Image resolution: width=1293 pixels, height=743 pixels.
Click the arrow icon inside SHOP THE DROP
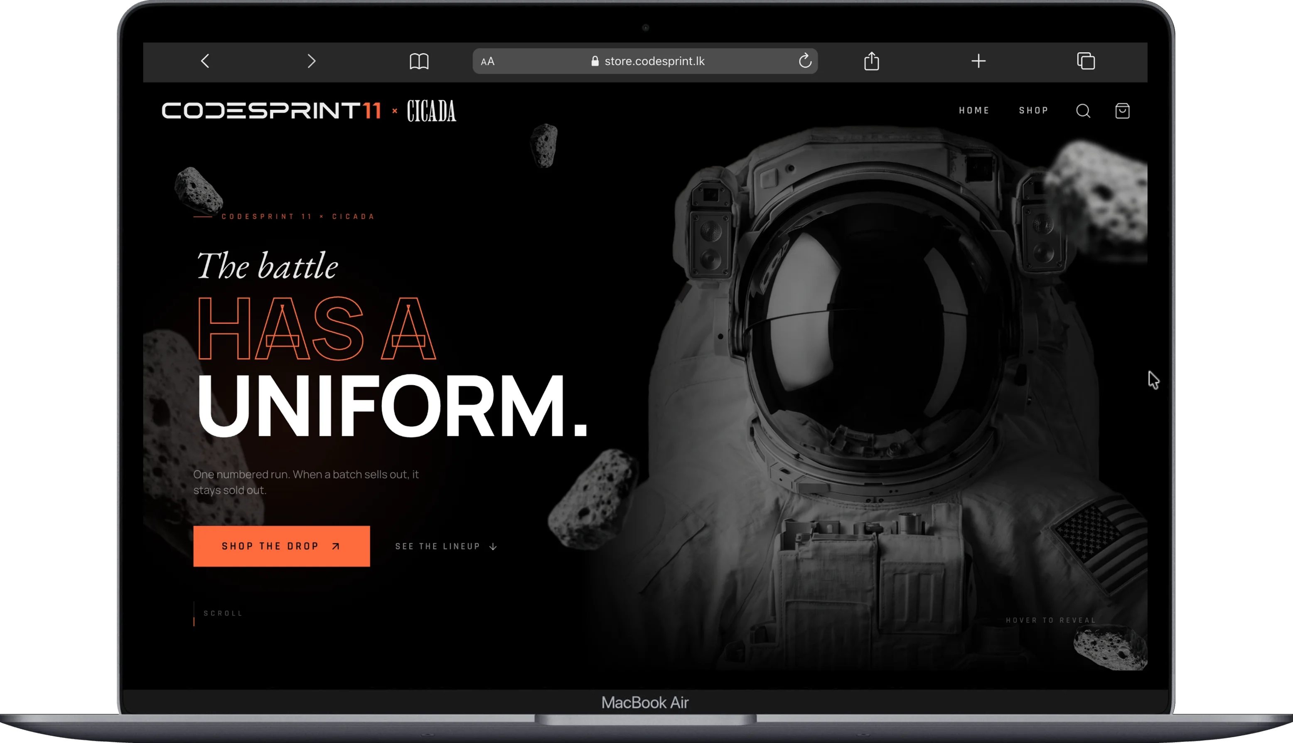[336, 546]
